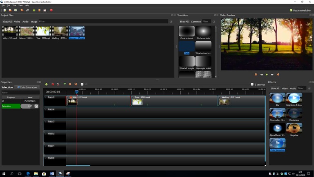Add a new track with timeline plus icon
This screenshot has width=314, height=177.
46,84
